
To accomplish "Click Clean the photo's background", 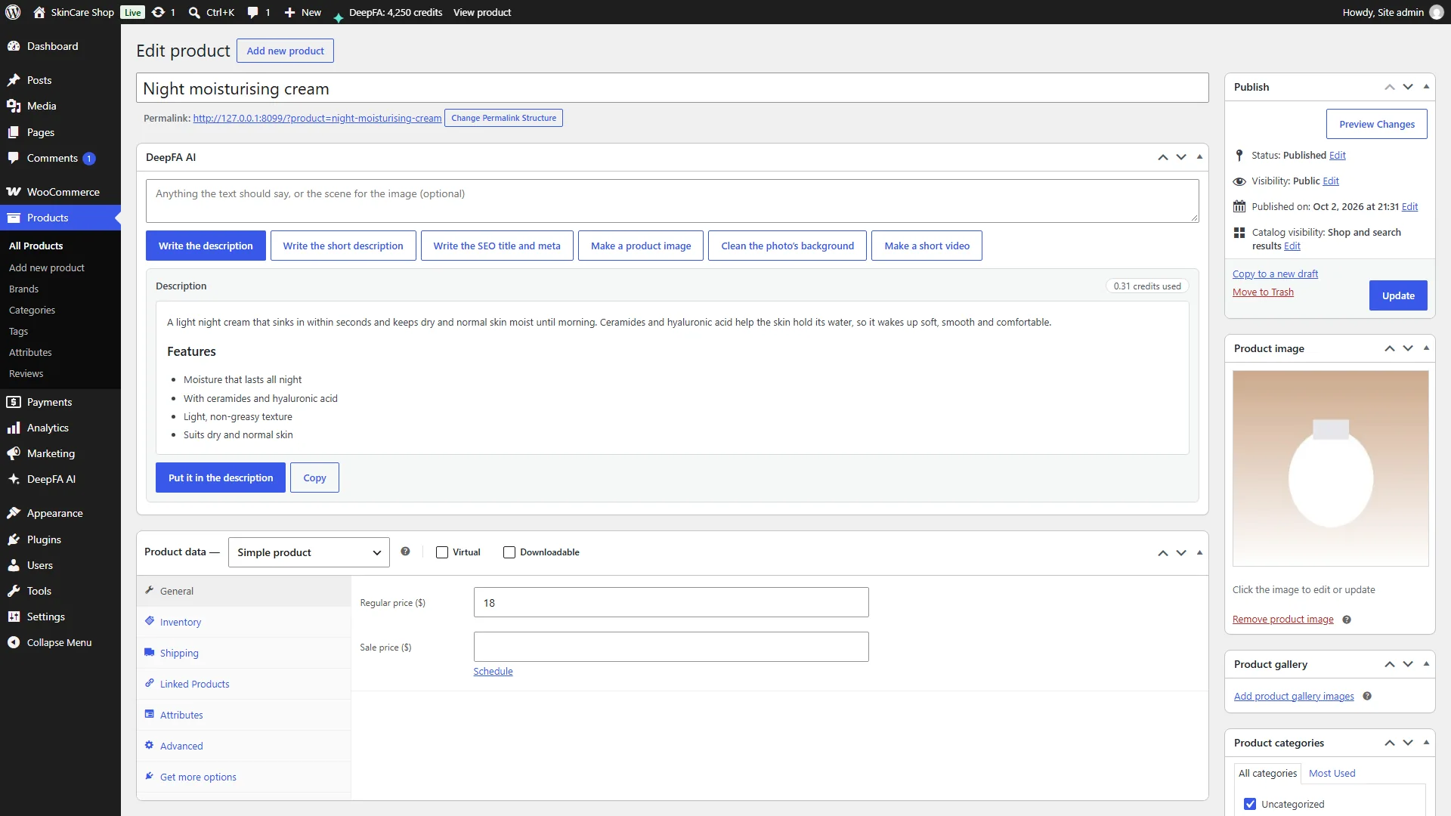I will [787, 246].
